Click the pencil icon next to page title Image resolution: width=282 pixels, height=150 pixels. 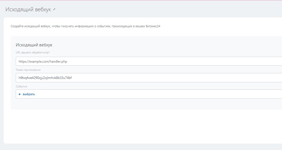(54, 9)
